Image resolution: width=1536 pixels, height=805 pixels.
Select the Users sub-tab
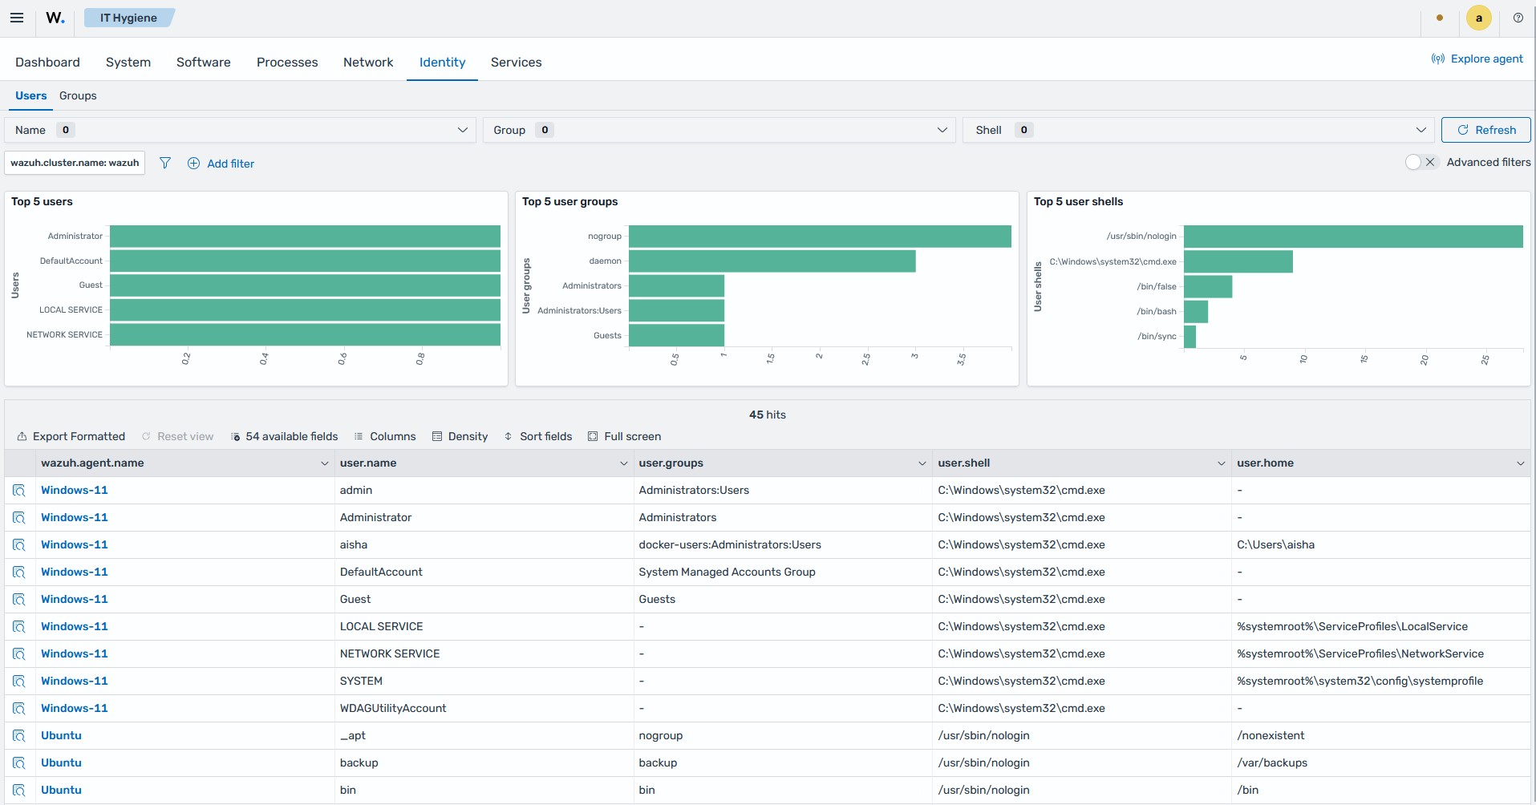[31, 95]
